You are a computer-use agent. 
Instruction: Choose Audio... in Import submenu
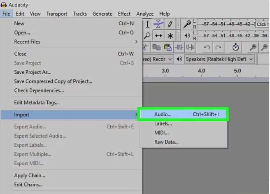(184, 114)
